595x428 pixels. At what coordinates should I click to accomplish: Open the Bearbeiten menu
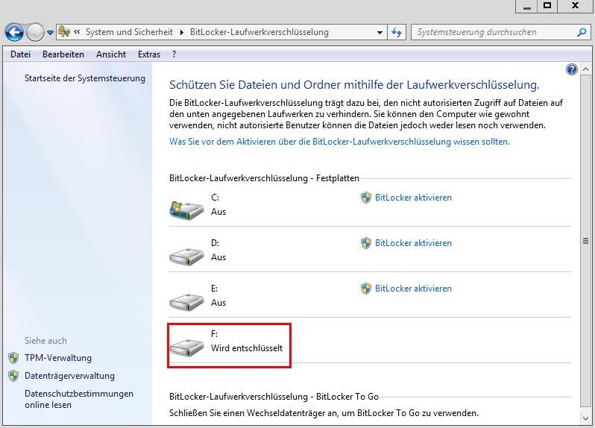coord(63,54)
